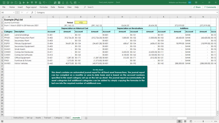Click the padlock protect icon

67,2
